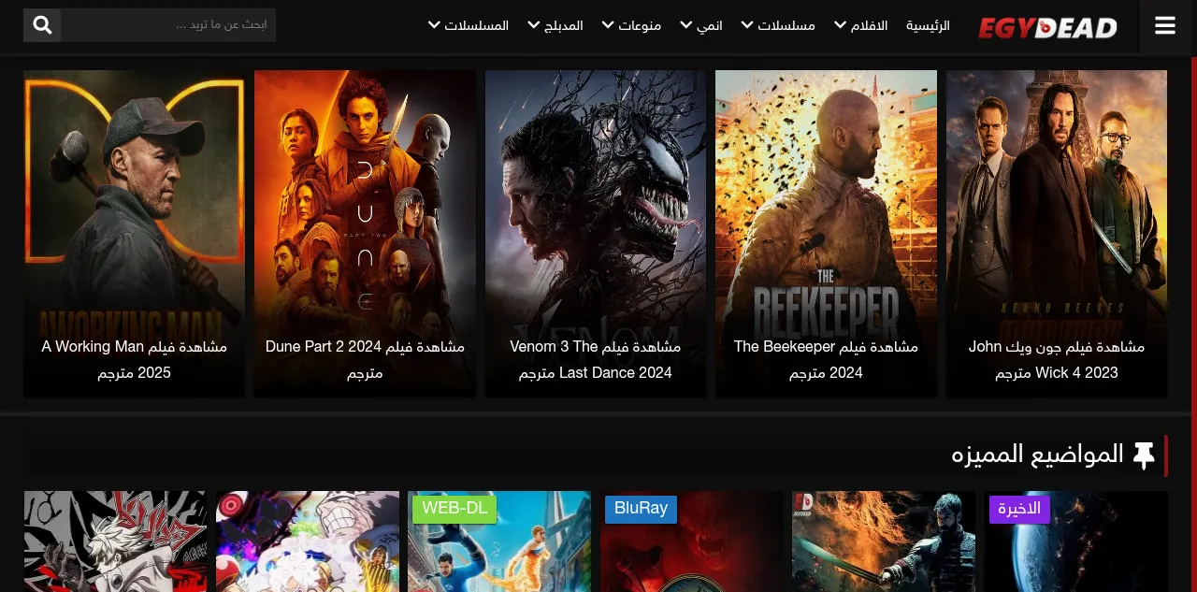Open the black-and-white manga featured card
1197x592 pixels.
[x=116, y=541]
